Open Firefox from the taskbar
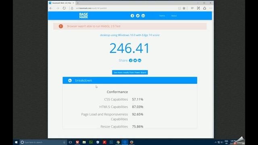This screenshot has width=258, height=145. (131, 142)
